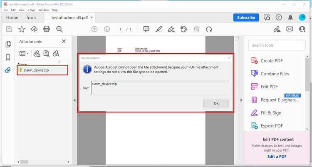Open the File menu
The width and height of the screenshot is (312, 167).
pos(6,10)
